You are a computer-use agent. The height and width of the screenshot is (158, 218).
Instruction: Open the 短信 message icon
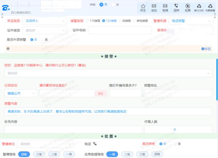click(165, 6)
